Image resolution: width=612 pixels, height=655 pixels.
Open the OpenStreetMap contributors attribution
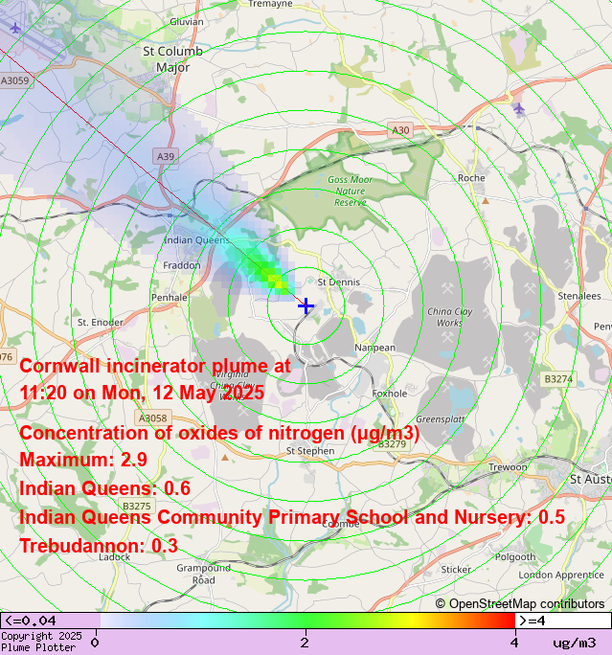(x=520, y=603)
